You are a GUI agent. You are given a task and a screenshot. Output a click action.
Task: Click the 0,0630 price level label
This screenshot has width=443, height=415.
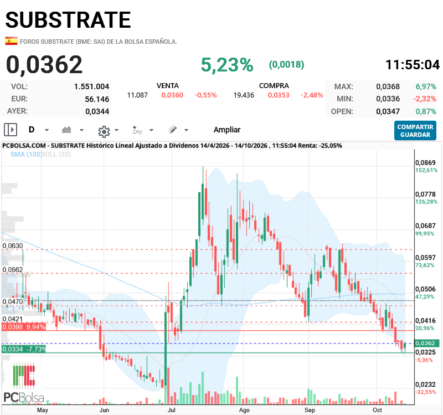click(13, 245)
